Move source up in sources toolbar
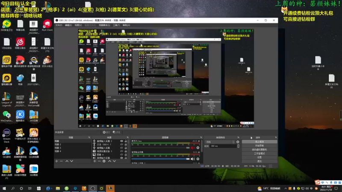The width and height of the screenshot is (342, 192). pos(109,161)
